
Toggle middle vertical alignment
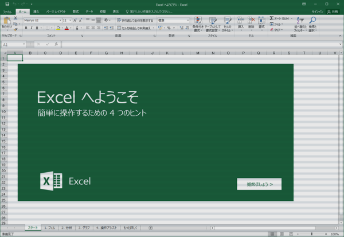click(x=93, y=20)
